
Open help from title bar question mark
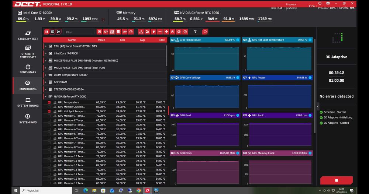point(320,3)
